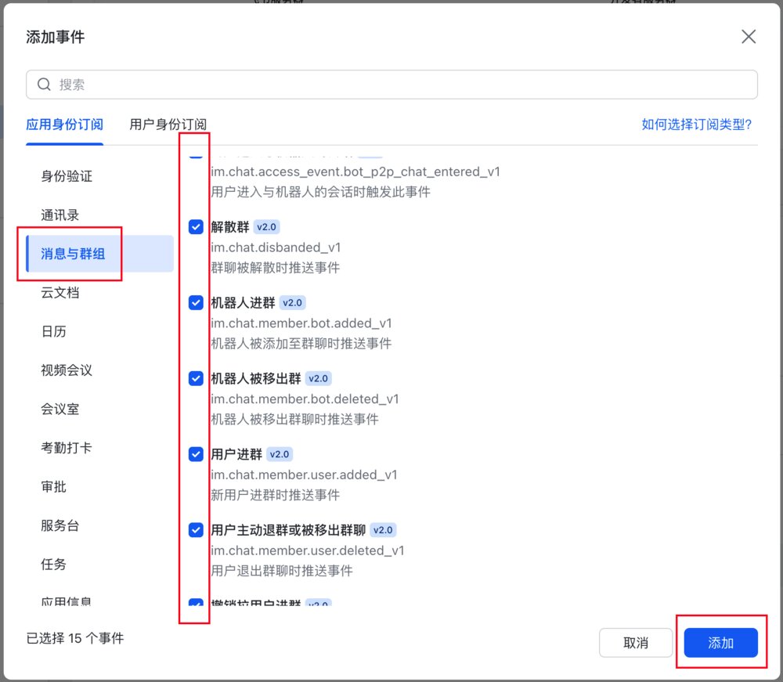Click the 取消 button
This screenshot has width=783, height=682.
(636, 643)
